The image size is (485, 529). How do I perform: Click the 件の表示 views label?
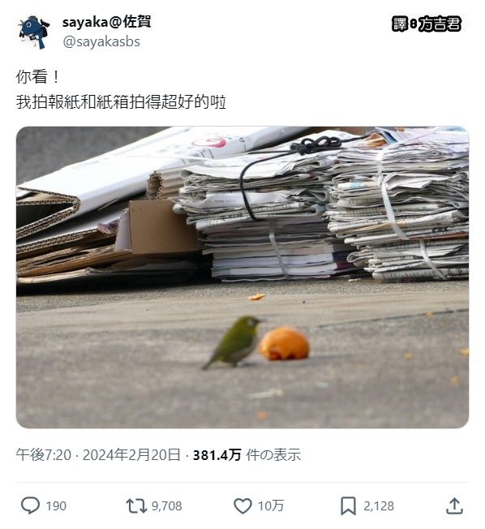click(x=273, y=455)
